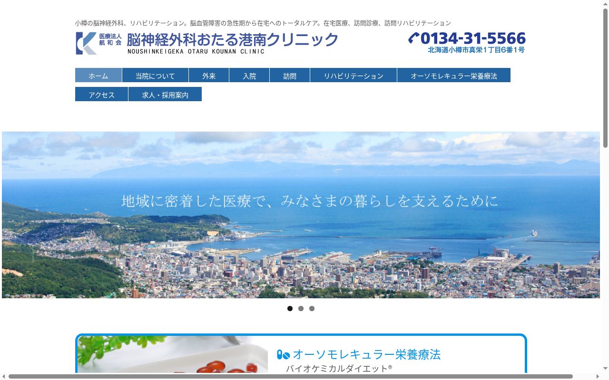Select the 訪問 navigation item
The image size is (609, 380).
click(290, 75)
